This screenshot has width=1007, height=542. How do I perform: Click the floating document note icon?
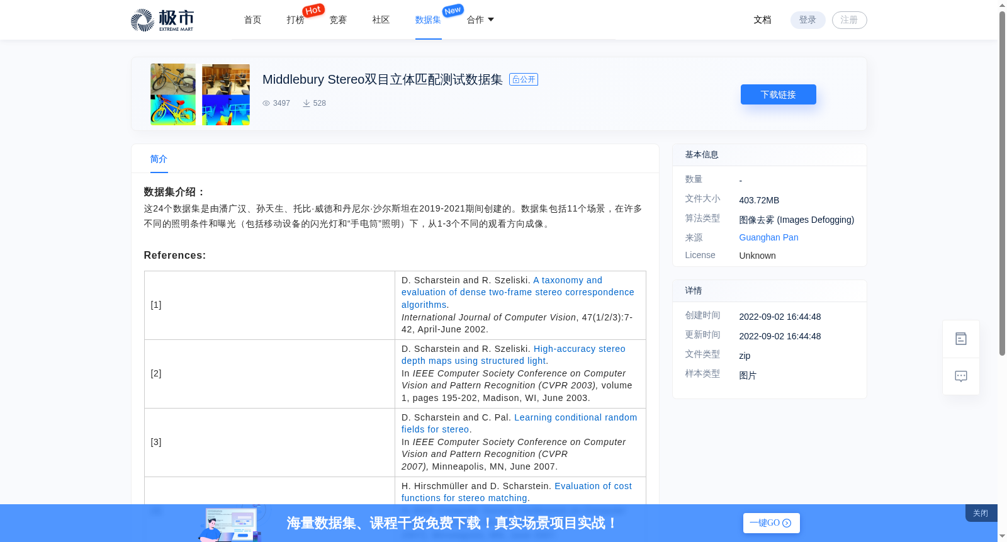(x=961, y=339)
